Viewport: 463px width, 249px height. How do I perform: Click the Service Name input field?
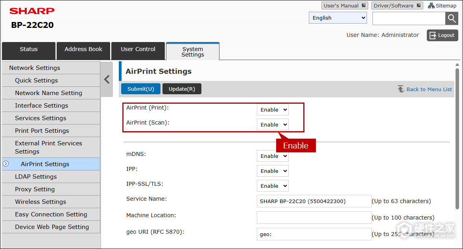[x=314, y=201]
